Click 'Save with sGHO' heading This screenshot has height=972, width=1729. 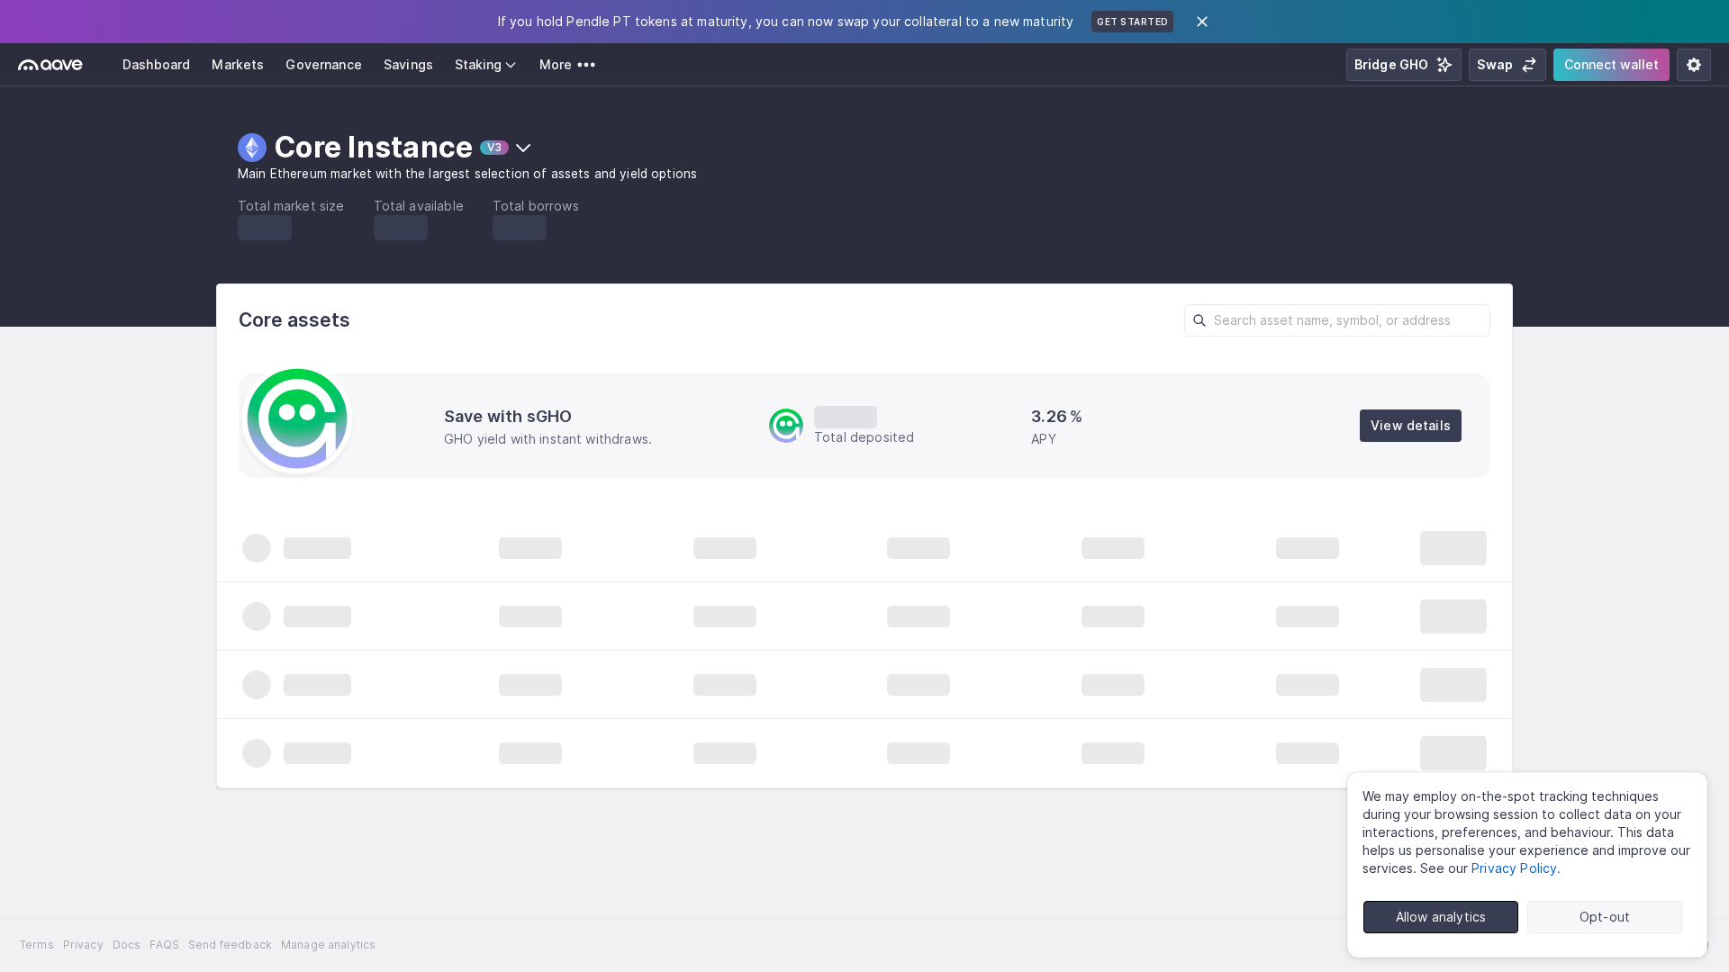pos(508,417)
